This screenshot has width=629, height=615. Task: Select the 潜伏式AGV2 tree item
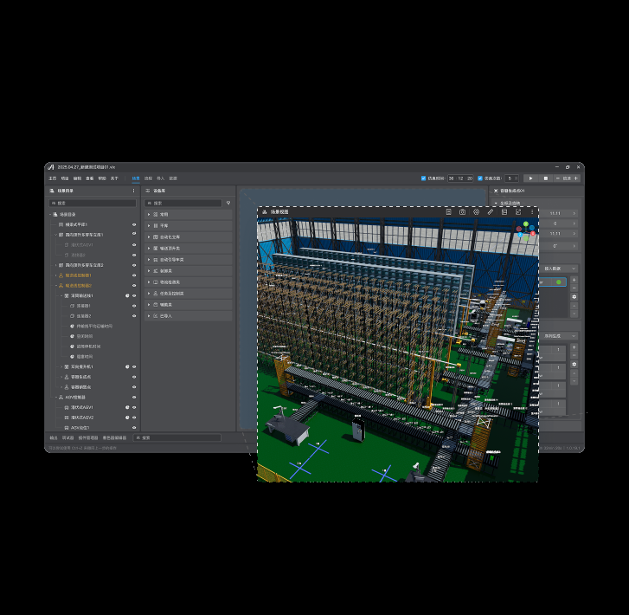(x=82, y=418)
